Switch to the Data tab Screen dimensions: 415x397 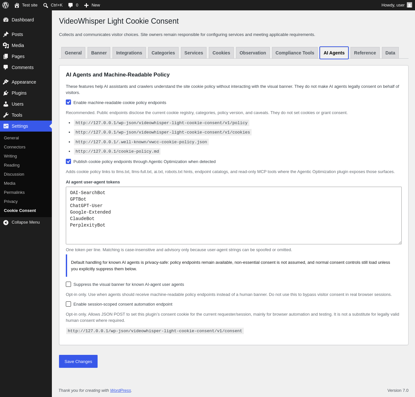pyautogui.click(x=390, y=53)
